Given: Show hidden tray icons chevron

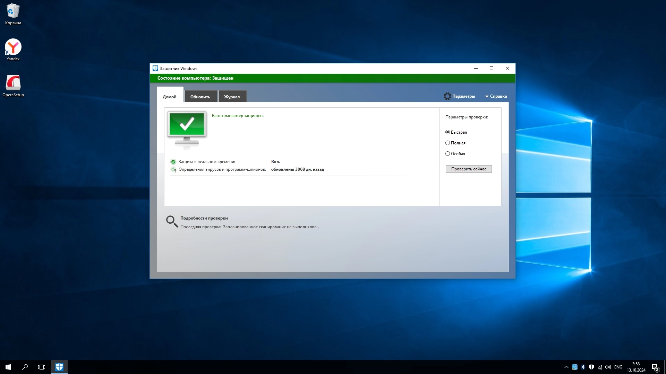Looking at the screenshot, I should point(566,367).
